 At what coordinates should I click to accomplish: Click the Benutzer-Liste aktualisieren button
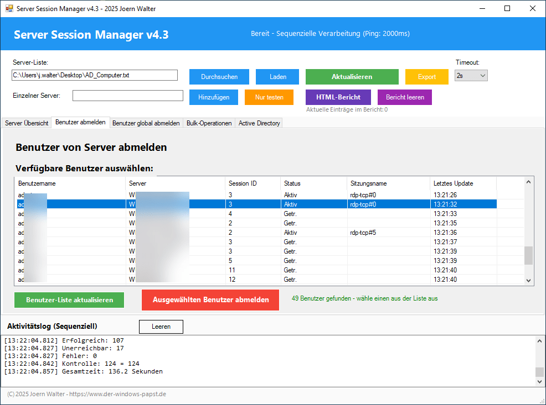point(69,300)
